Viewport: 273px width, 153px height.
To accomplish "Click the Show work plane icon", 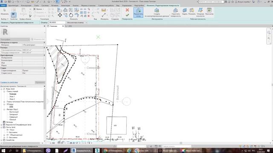I will pyautogui.click(x=192, y=11).
